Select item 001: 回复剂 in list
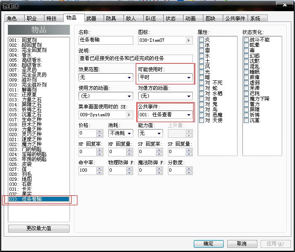295x252 pixels. coord(39,40)
